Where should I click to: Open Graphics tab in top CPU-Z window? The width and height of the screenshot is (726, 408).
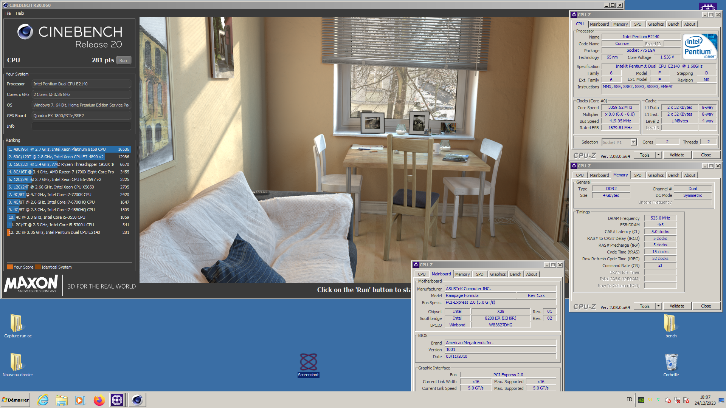click(656, 24)
